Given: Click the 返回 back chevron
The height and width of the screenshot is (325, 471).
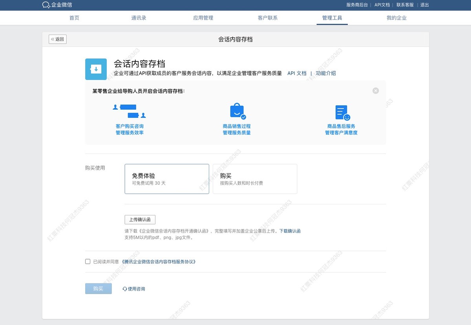Looking at the screenshot, I should (52, 39).
